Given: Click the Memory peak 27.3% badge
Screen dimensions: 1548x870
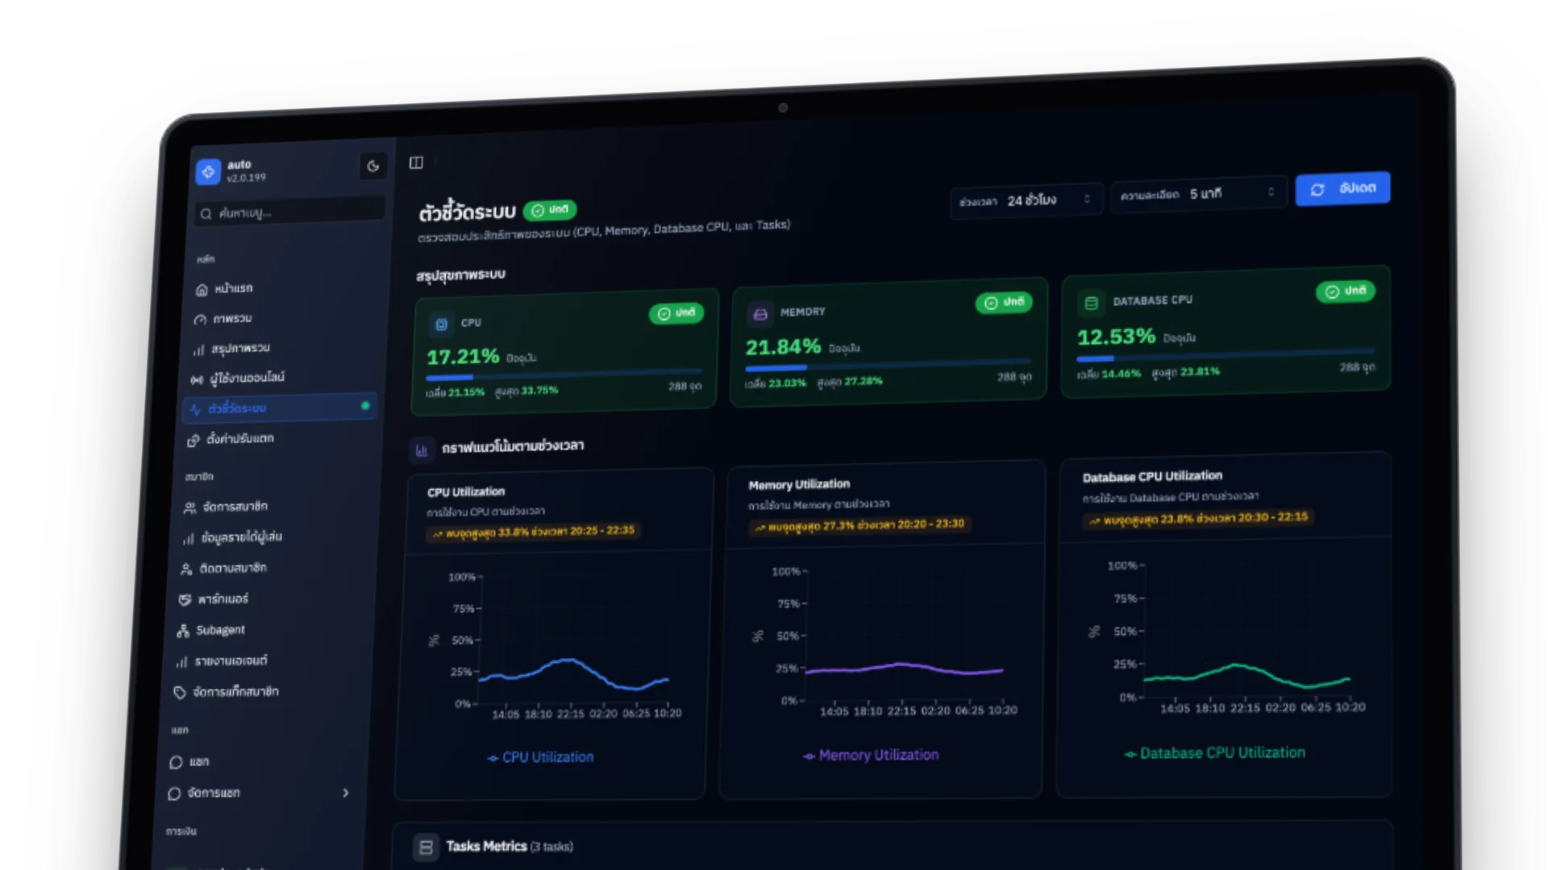Looking at the screenshot, I should pyautogui.click(x=859, y=525).
